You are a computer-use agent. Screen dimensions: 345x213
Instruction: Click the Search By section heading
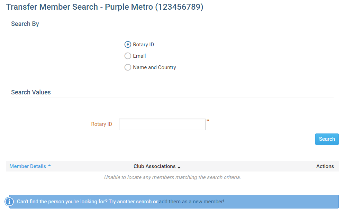click(25, 24)
